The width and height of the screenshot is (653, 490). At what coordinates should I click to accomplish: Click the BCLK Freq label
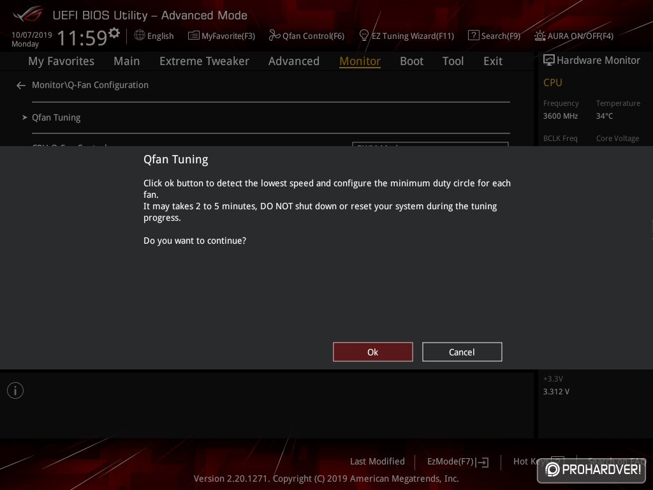pos(560,138)
